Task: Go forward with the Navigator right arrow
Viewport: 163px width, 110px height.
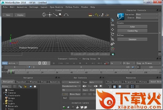Action: 35,86
